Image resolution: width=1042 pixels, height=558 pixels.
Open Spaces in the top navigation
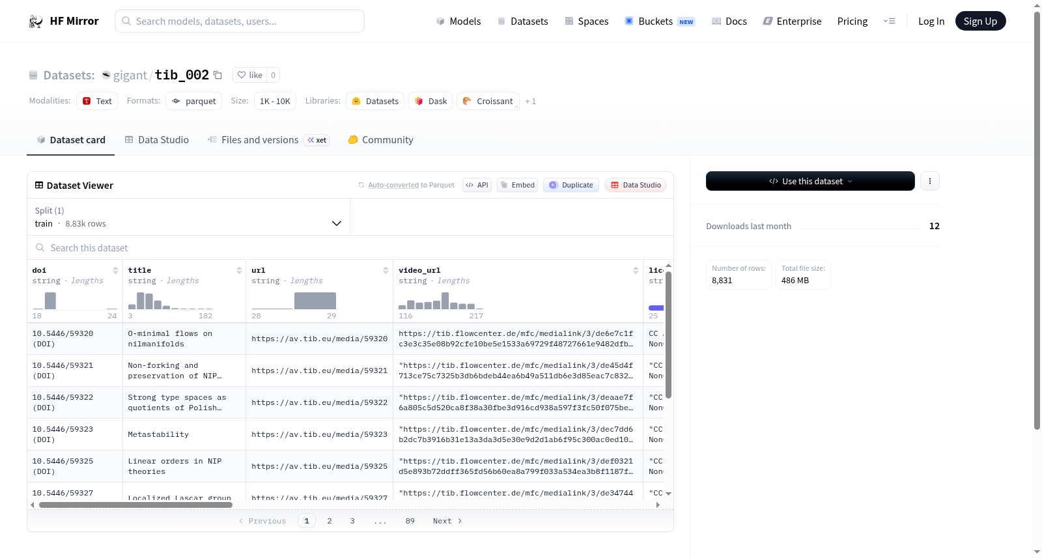click(x=586, y=21)
